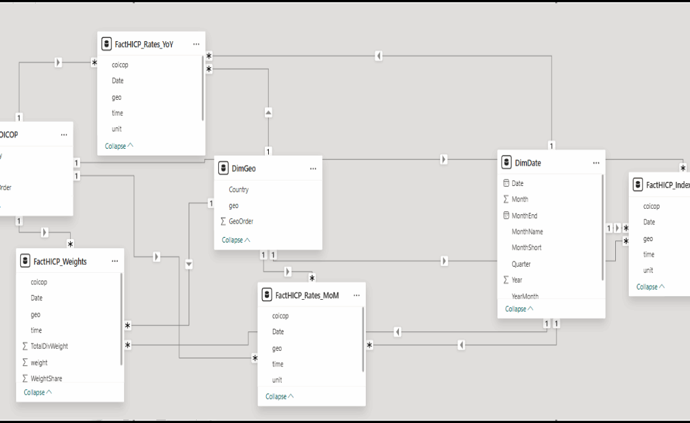Click the table icon on FactHICP_Rates_YoY header

coord(106,44)
